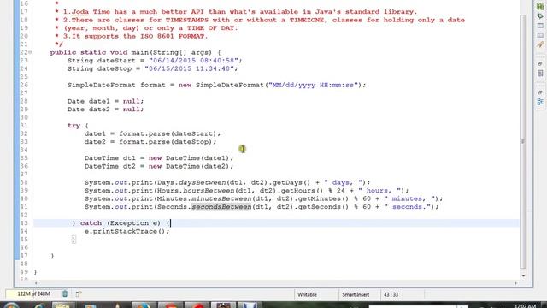The image size is (547, 308).
Task: Click line number 38 in the editor gutter
Action: pos(24,182)
